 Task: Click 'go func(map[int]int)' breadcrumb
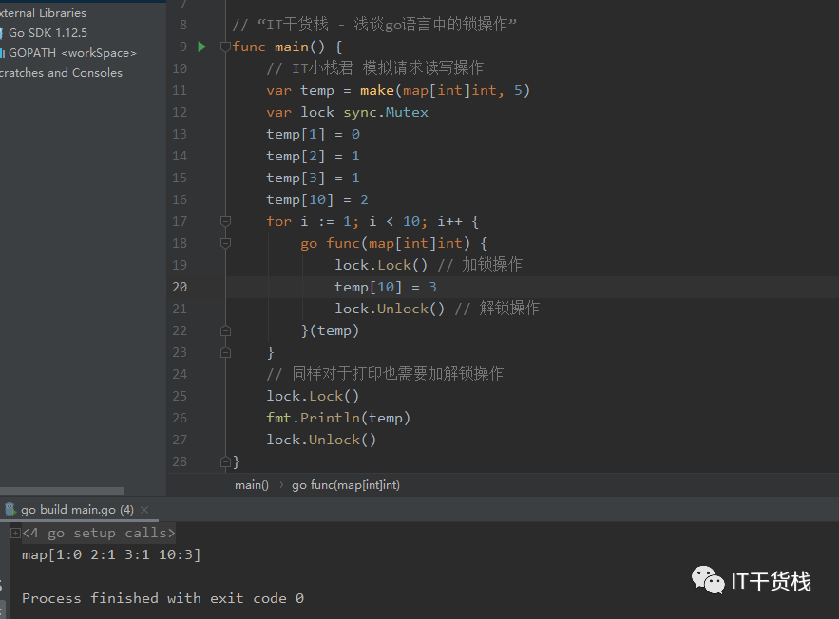click(346, 485)
